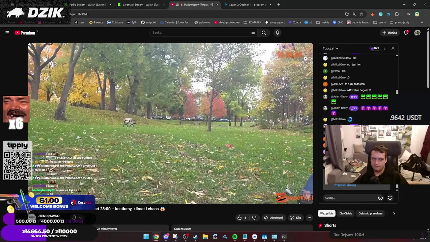Open Spotify from the taskbar

tap(235, 237)
